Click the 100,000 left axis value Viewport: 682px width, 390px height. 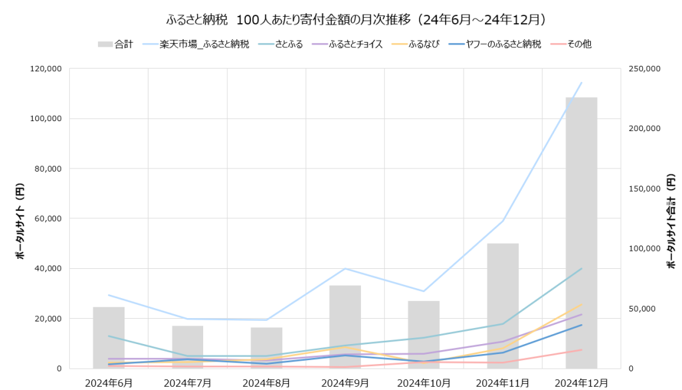pyautogui.click(x=46, y=118)
